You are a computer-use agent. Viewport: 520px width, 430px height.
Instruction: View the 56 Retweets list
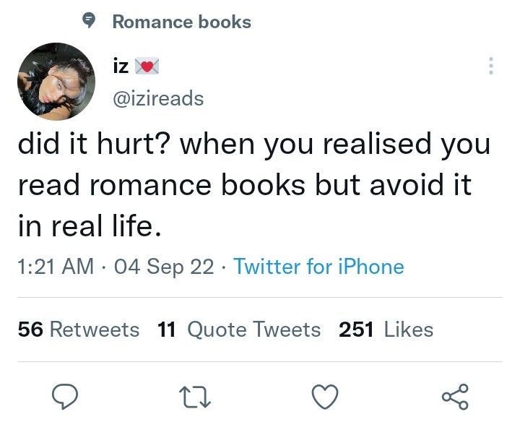(79, 330)
